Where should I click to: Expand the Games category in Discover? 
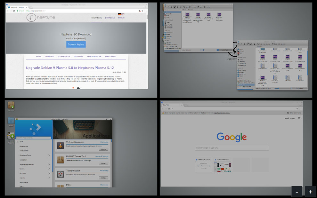[x=49, y=169]
